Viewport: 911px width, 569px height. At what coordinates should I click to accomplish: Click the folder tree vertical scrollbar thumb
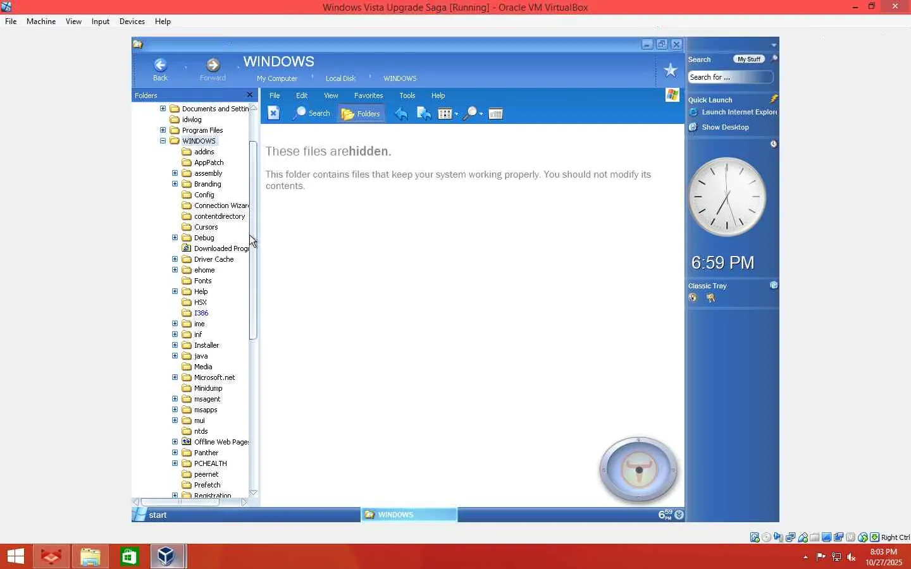coord(253,240)
